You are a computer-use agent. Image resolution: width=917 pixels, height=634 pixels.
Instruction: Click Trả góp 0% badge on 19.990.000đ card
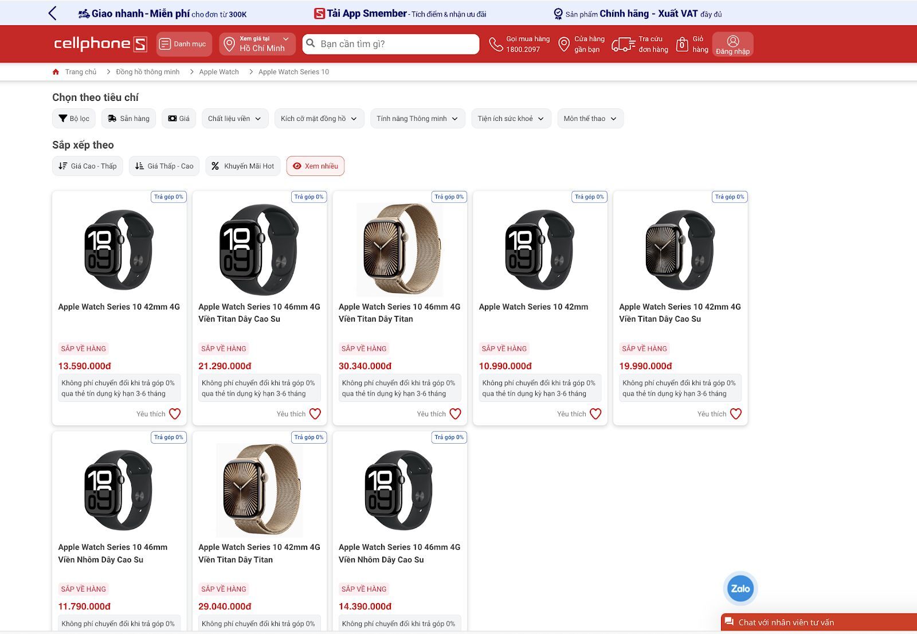click(730, 197)
